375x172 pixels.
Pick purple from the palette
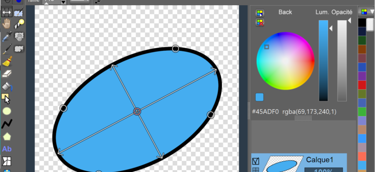[x=362, y=76]
